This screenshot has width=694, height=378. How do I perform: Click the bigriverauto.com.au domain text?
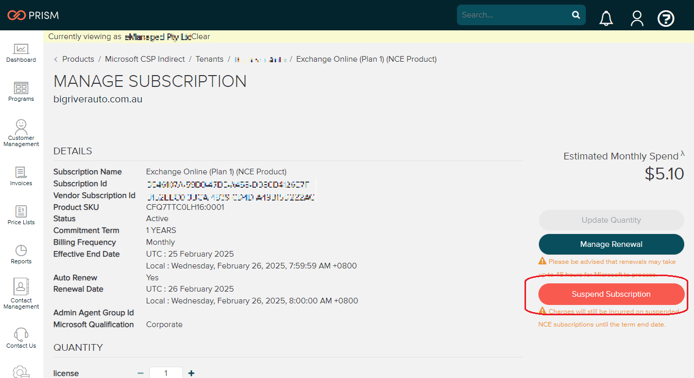[x=98, y=99]
